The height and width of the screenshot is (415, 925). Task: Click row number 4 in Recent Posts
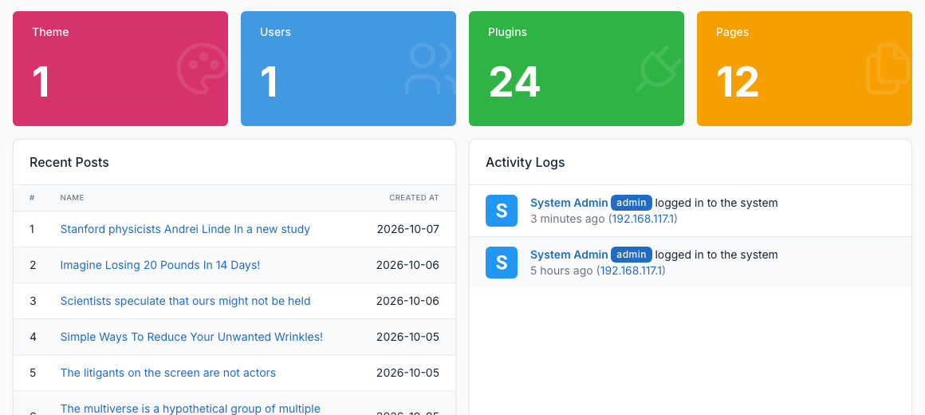pos(33,337)
